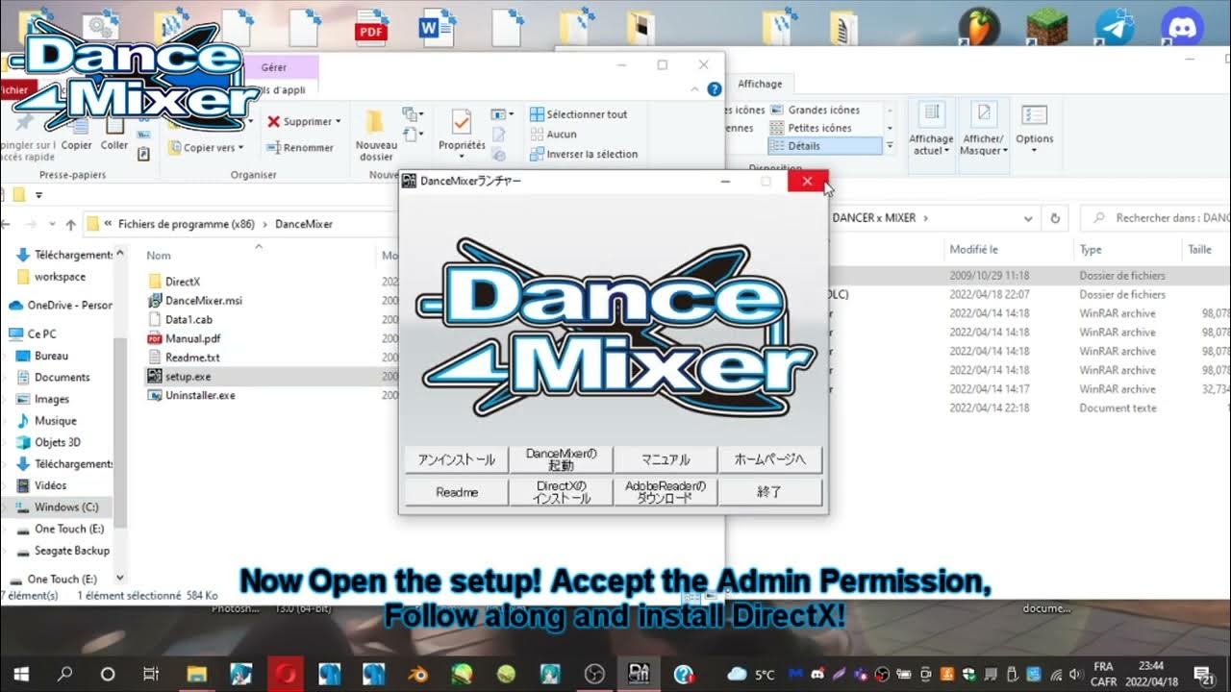Image resolution: width=1231 pixels, height=692 pixels.
Task: Open the PDF file icon on desktop
Action: click(370, 27)
